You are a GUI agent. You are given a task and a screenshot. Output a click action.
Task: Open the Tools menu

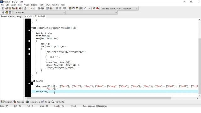tap(41, 5)
